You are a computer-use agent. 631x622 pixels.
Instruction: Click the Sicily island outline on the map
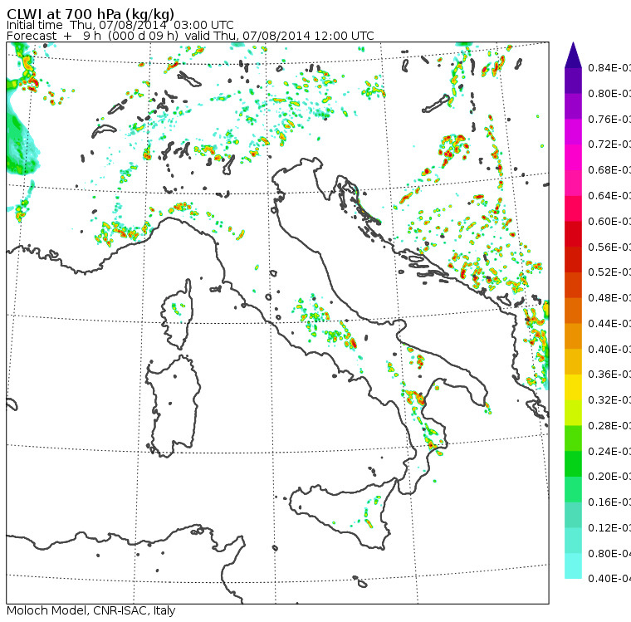point(343,514)
